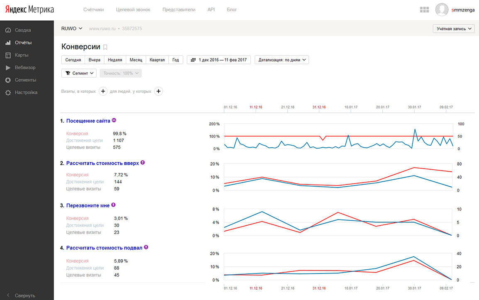Select the Сегодня period toggle
This screenshot has width=479, height=300.
[73, 60]
